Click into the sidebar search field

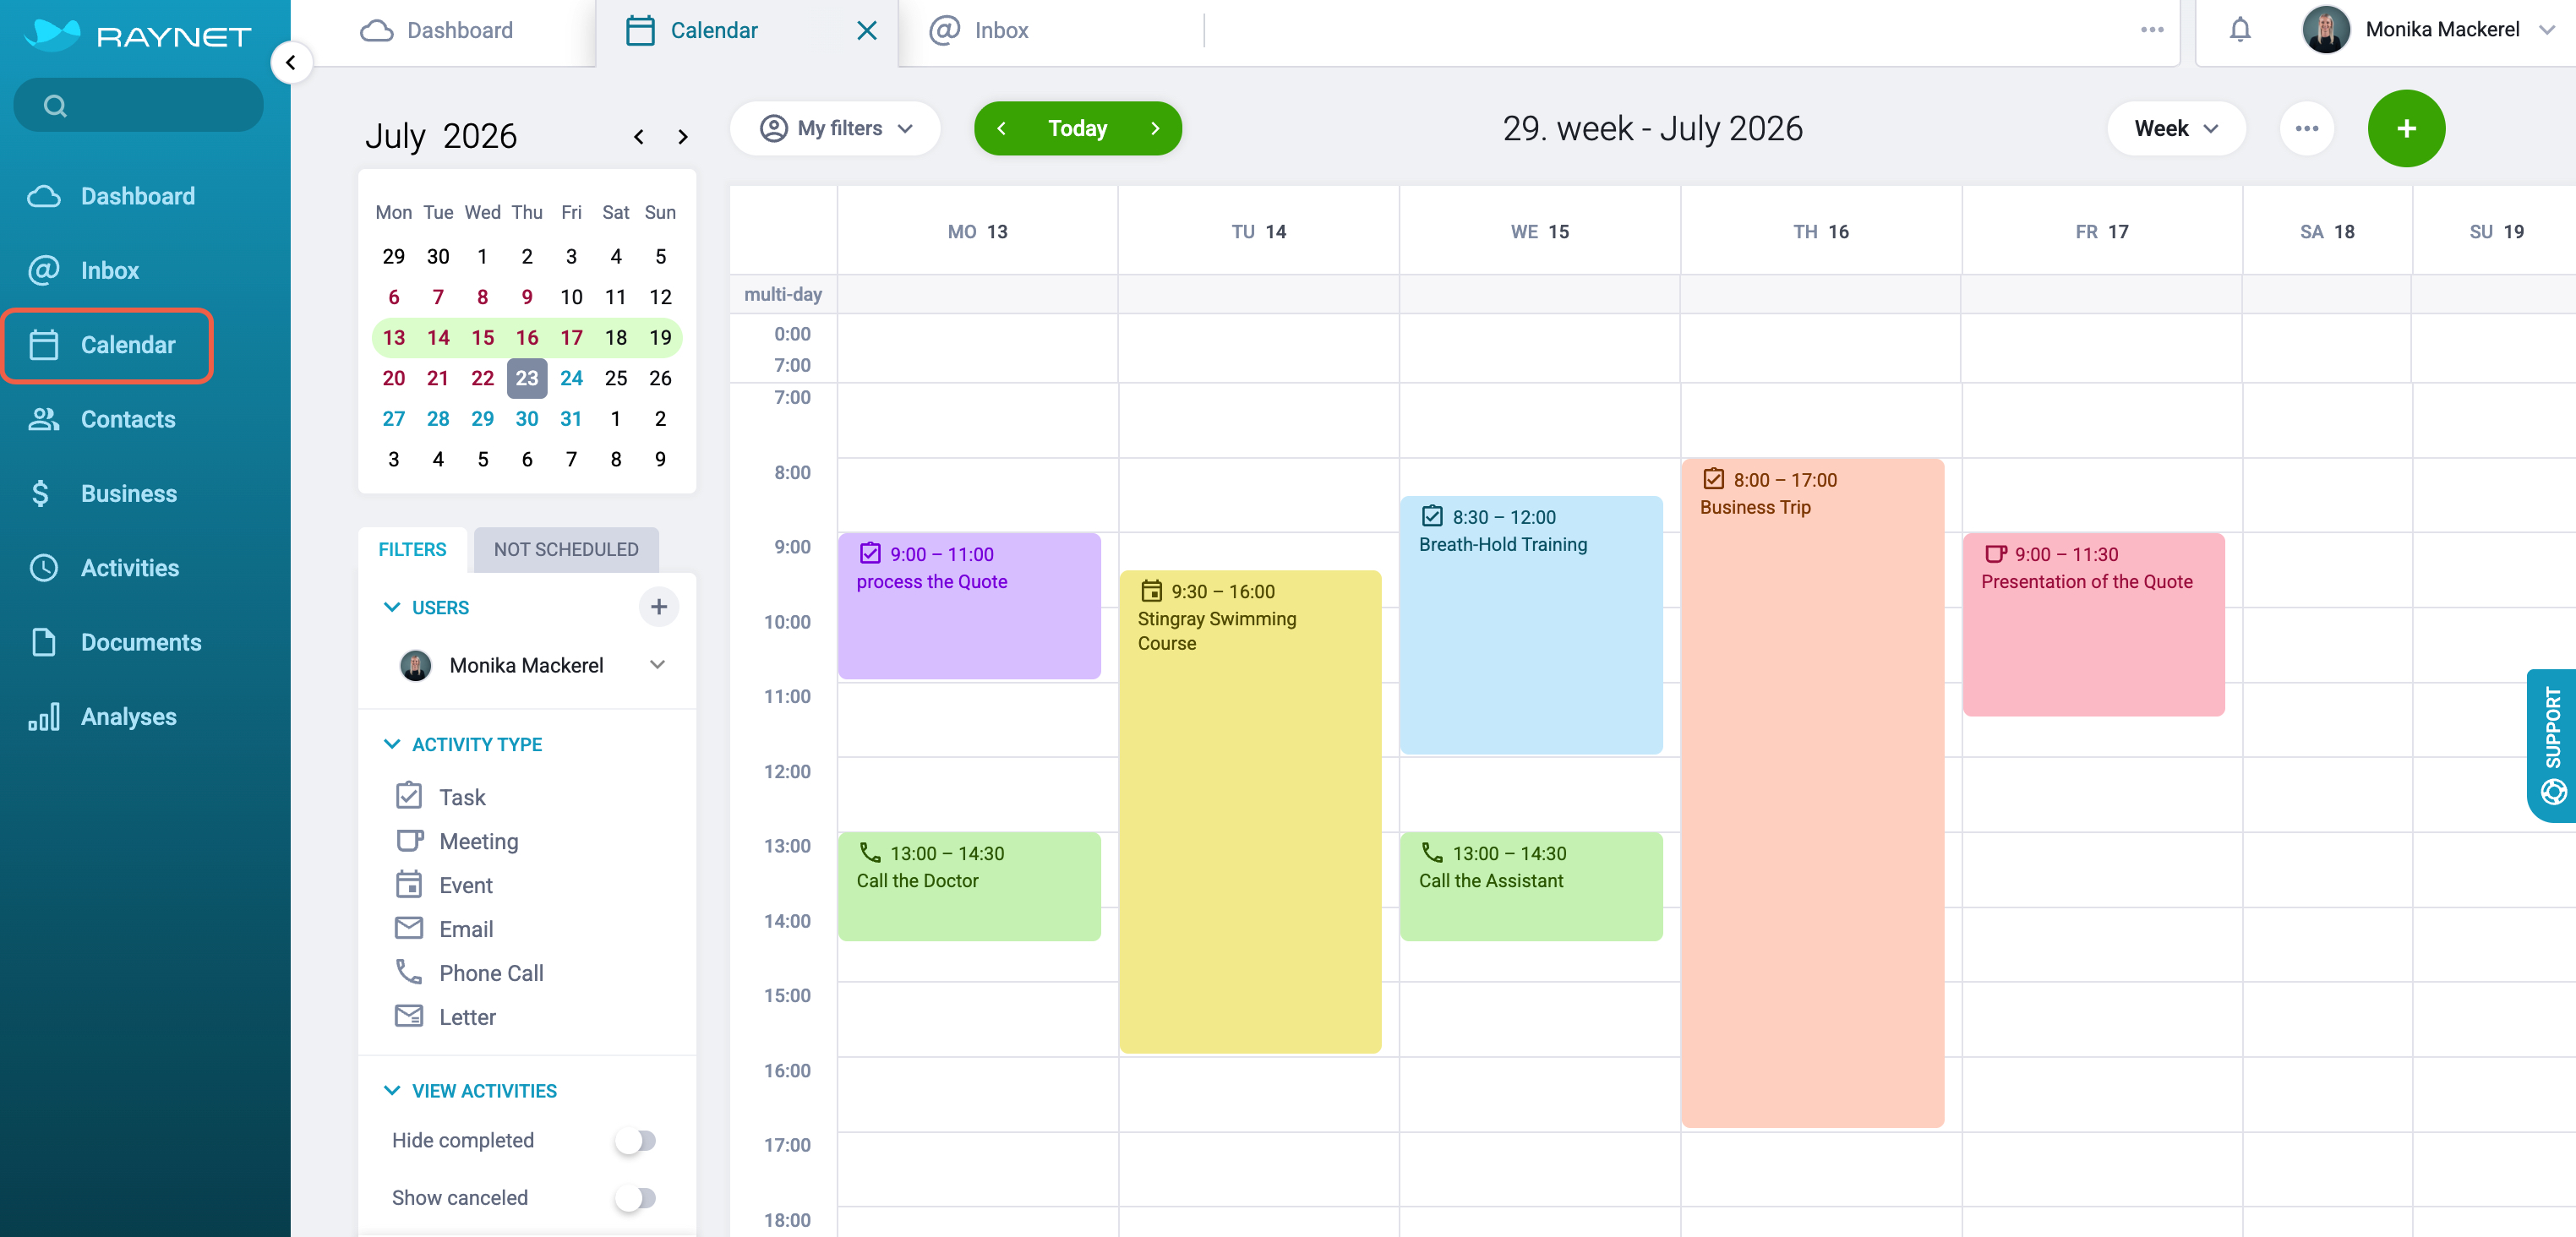pos(138,105)
